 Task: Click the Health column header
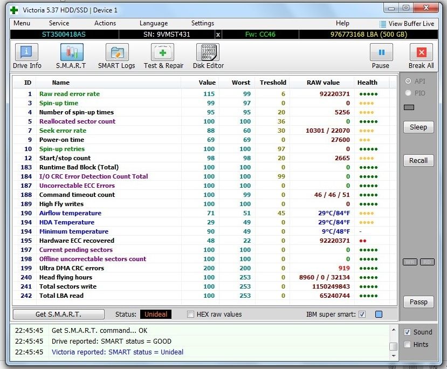click(x=367, y=83)
